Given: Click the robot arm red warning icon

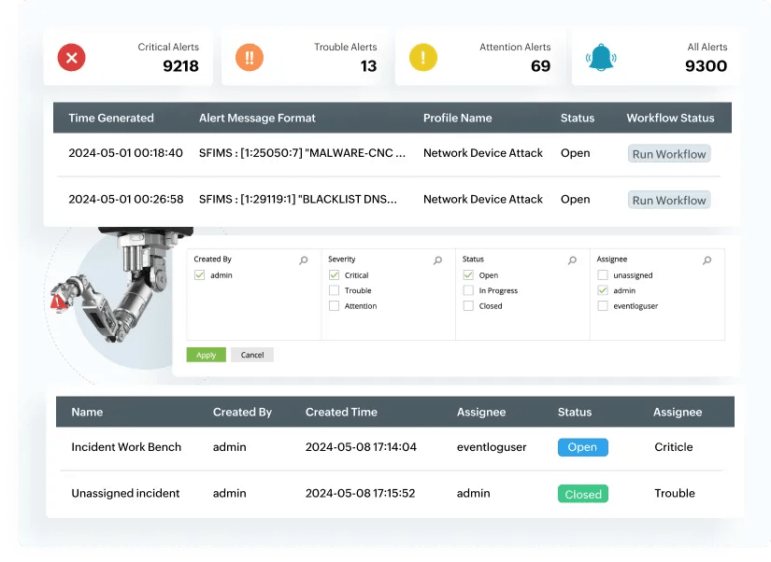Looking at the screenshot, I should 58,302.
